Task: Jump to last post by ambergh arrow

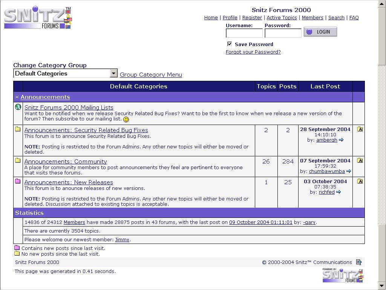Action: (341, 140)
